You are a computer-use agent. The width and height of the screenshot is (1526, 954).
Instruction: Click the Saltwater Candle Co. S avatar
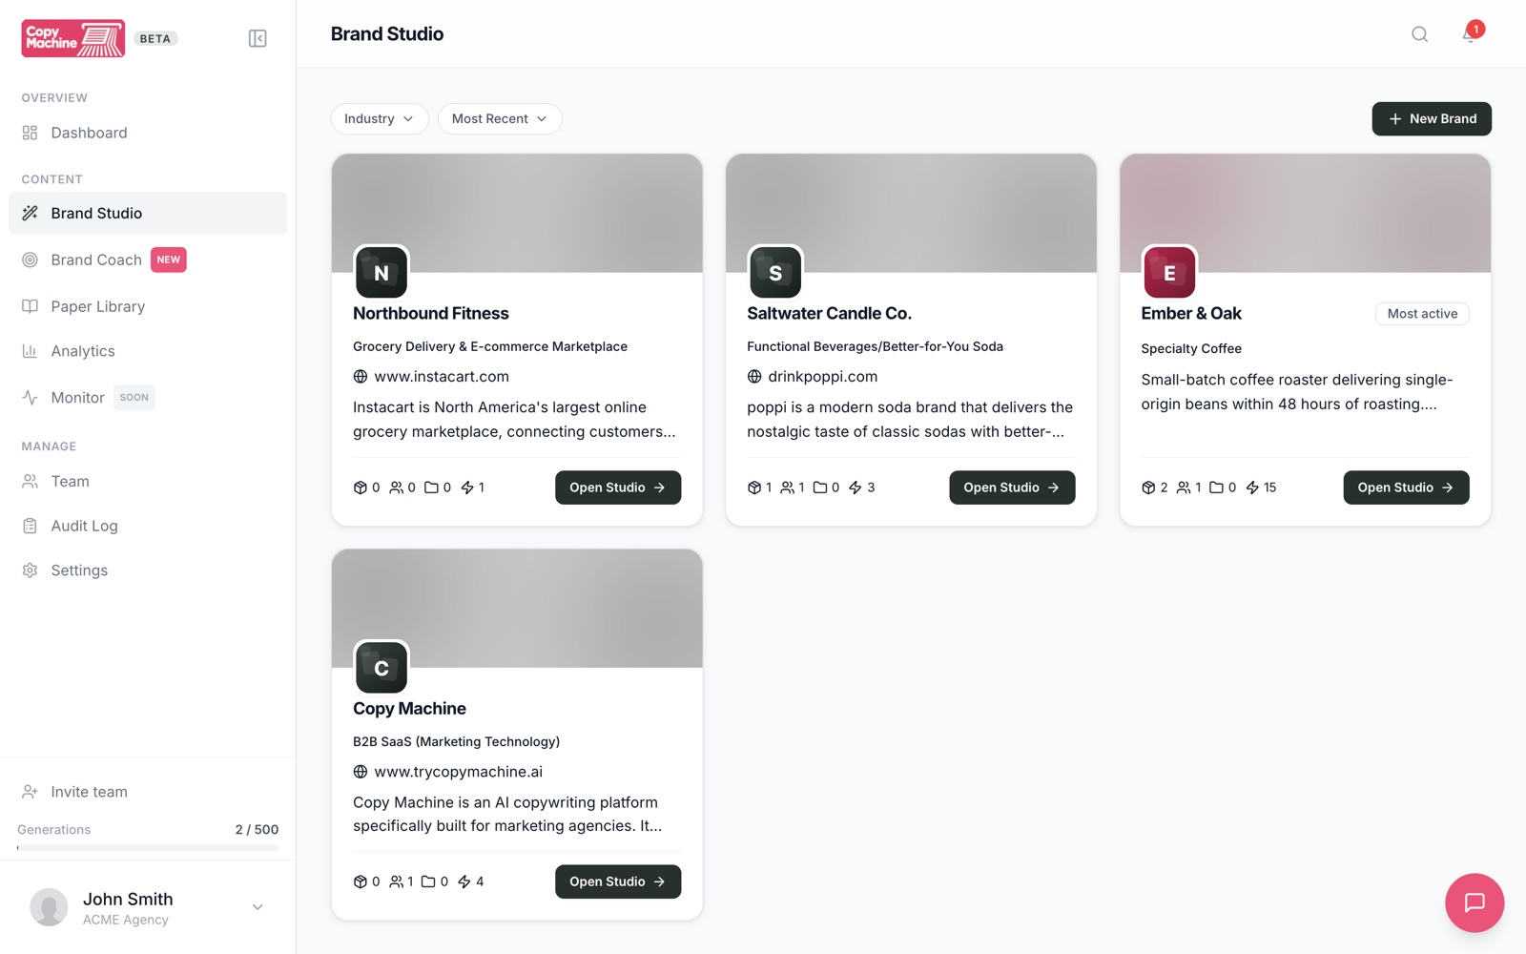pos(775,273)
